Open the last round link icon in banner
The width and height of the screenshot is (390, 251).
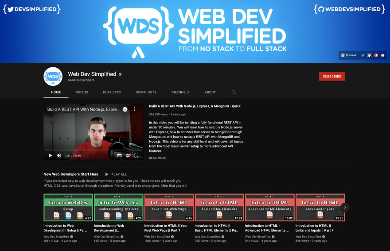[x=382, y=55]
